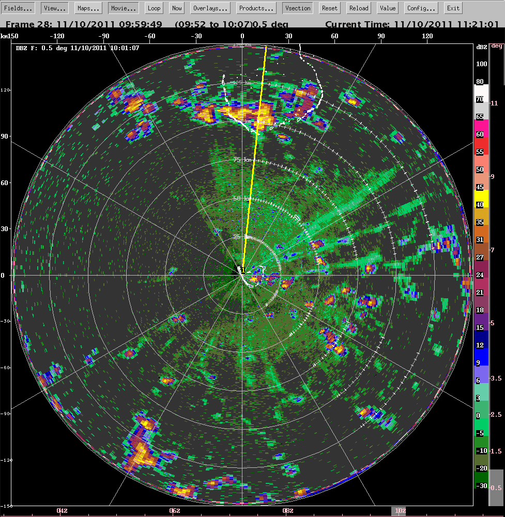Open the Movie... control button
Screen dimensions: 505x517
tap(124, 8)
